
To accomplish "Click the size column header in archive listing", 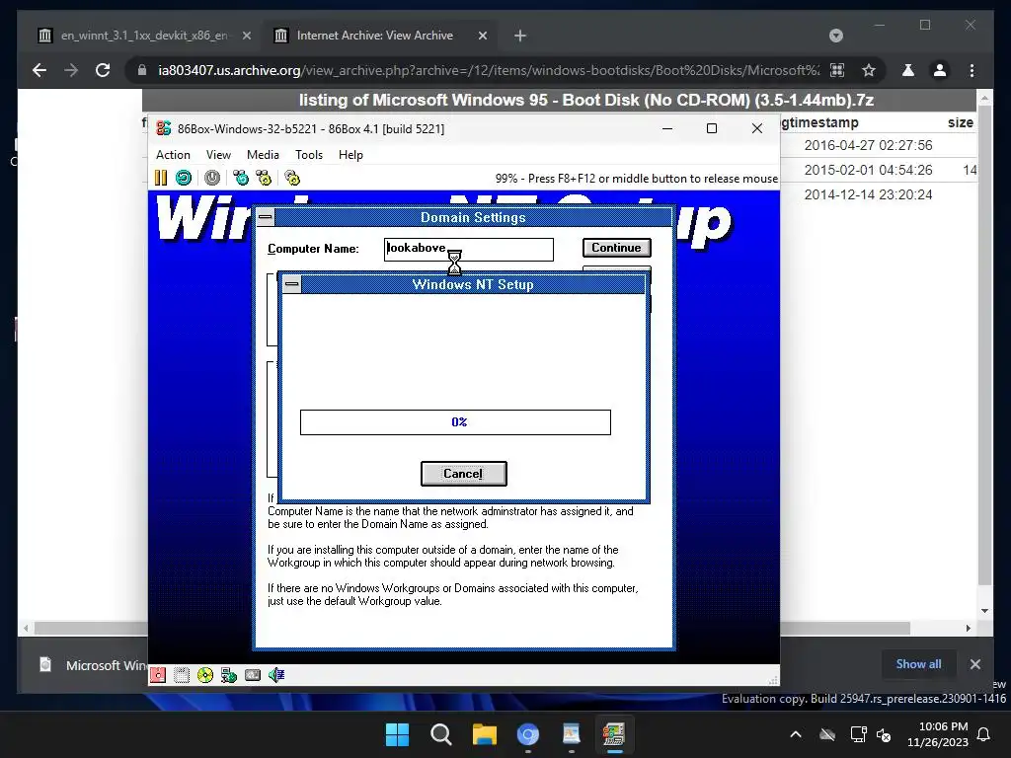I will (x=960, y=122).
